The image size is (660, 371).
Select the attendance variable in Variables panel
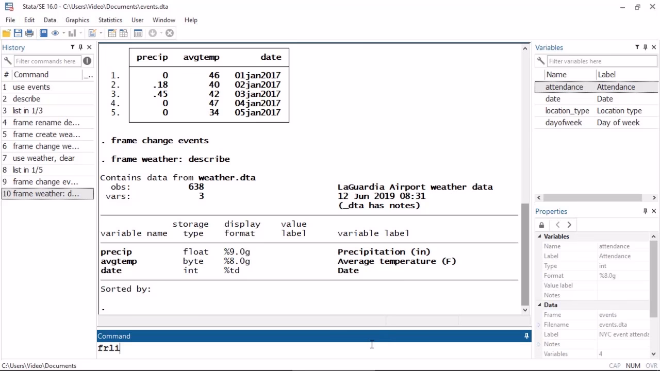(564, 87)
